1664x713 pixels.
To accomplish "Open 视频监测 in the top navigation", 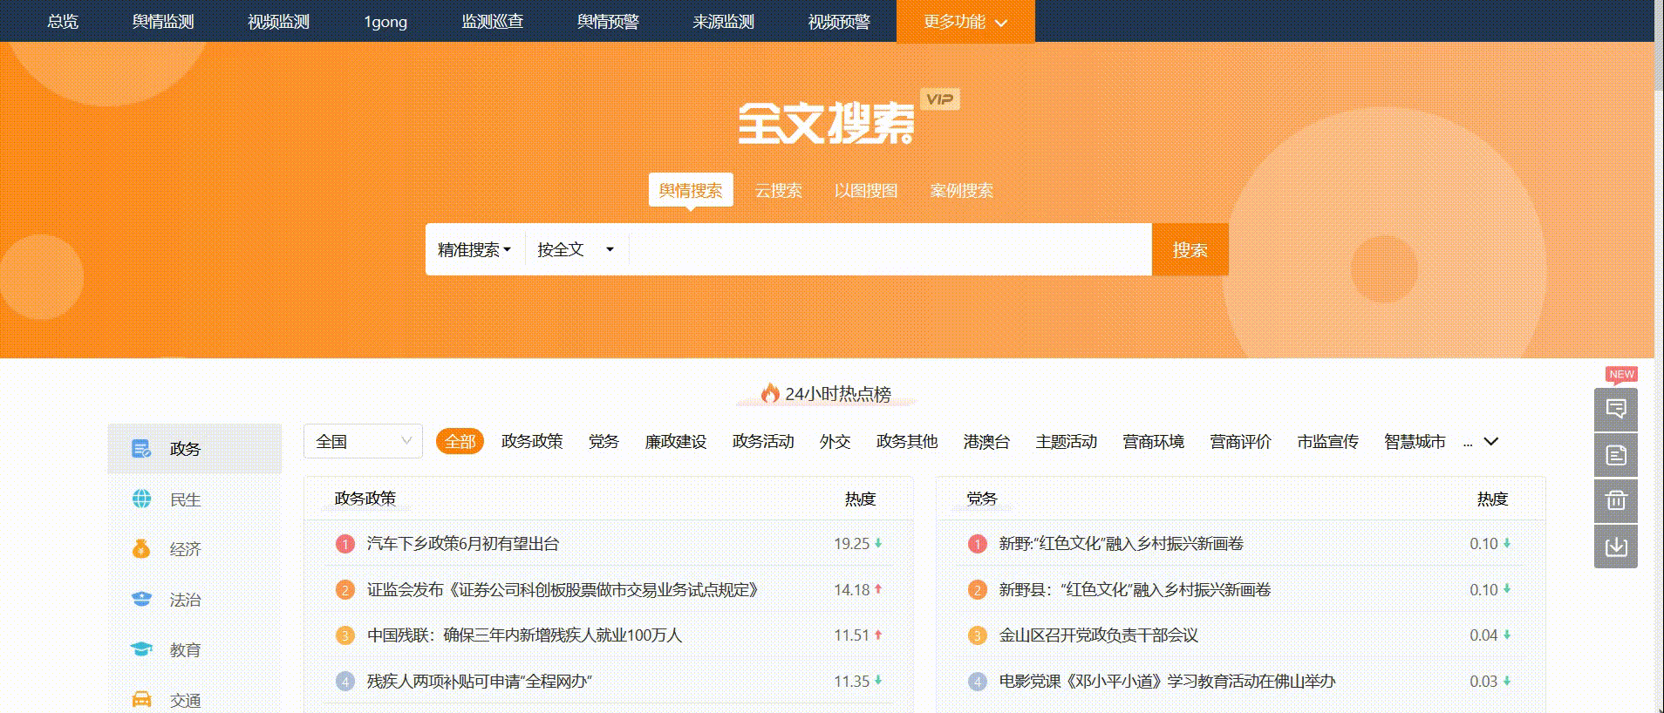I will [278, 22].
